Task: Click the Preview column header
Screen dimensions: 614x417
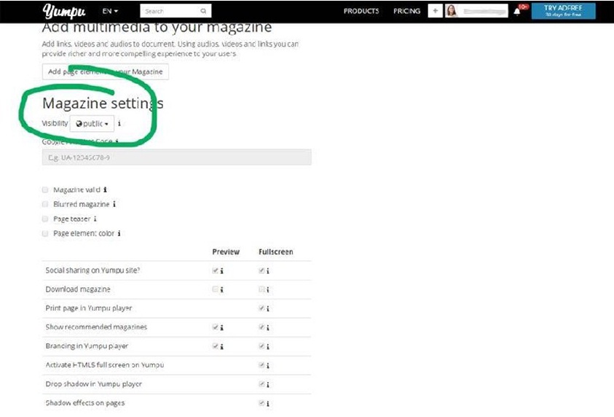Action: point(226,252)
